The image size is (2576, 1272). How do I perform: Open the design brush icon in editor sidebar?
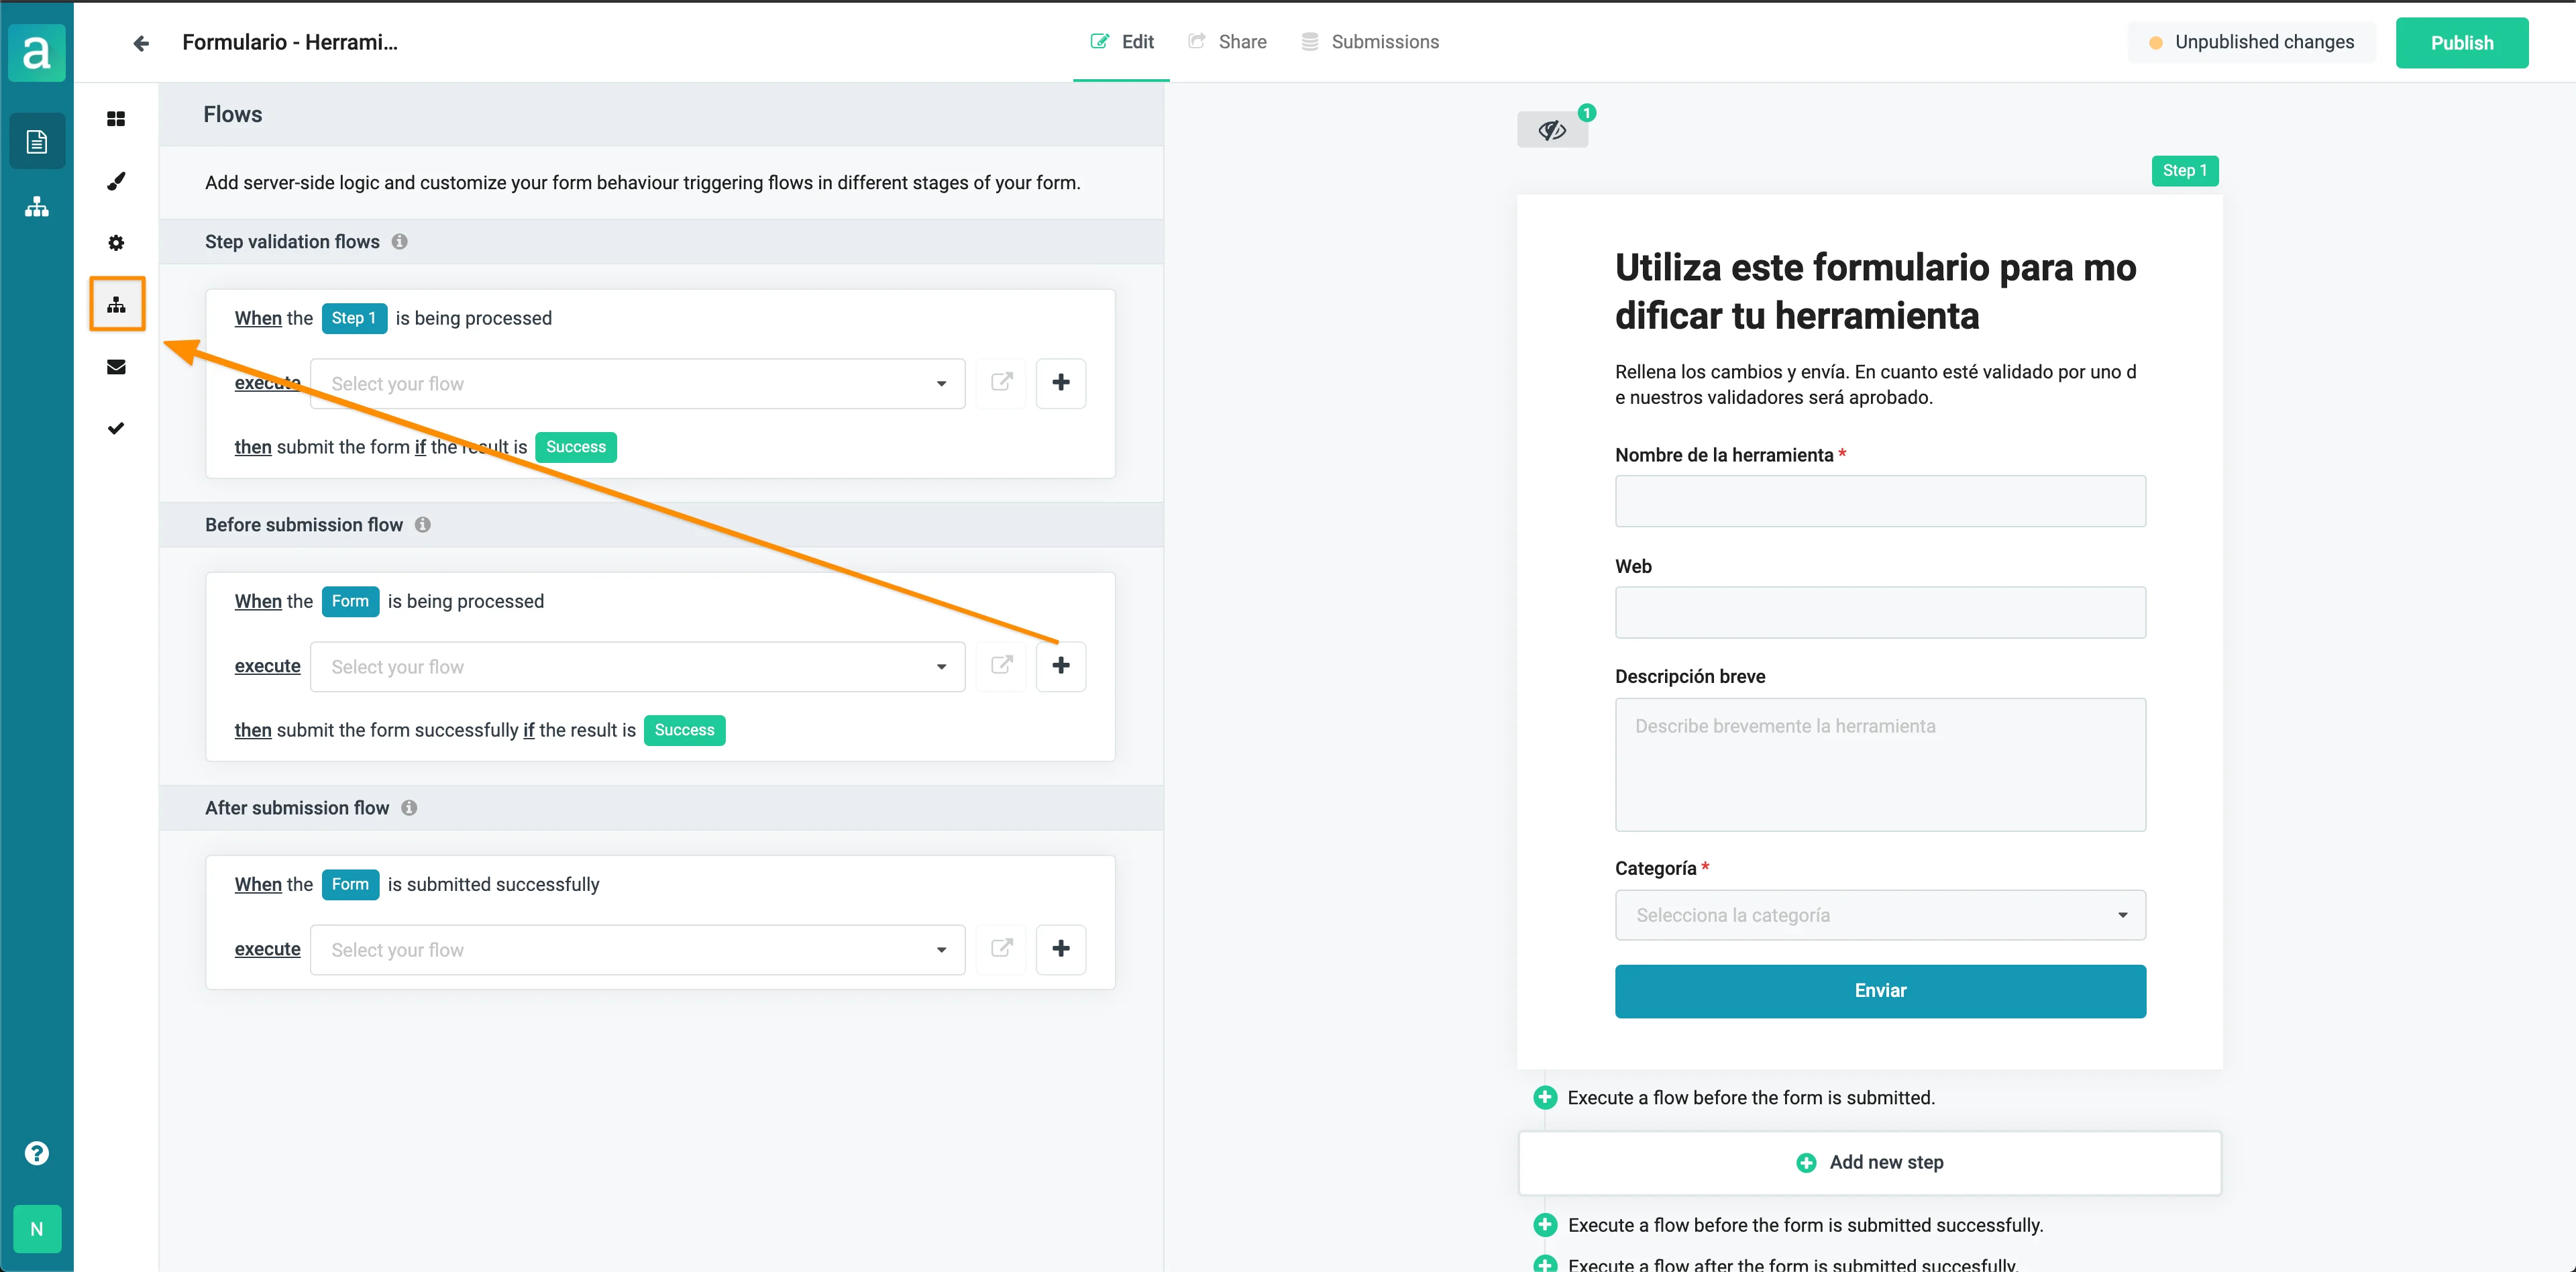pyautogui.click(x=116, y=181)
